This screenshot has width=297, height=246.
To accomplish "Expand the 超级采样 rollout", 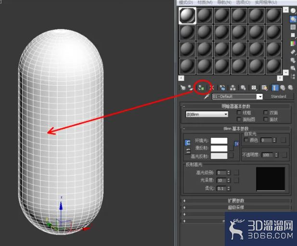I will click(236, 207).
